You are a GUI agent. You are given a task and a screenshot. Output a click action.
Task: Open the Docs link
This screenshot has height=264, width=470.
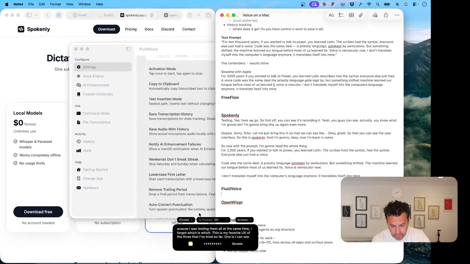pyautogui.click(x=149, y=29)
